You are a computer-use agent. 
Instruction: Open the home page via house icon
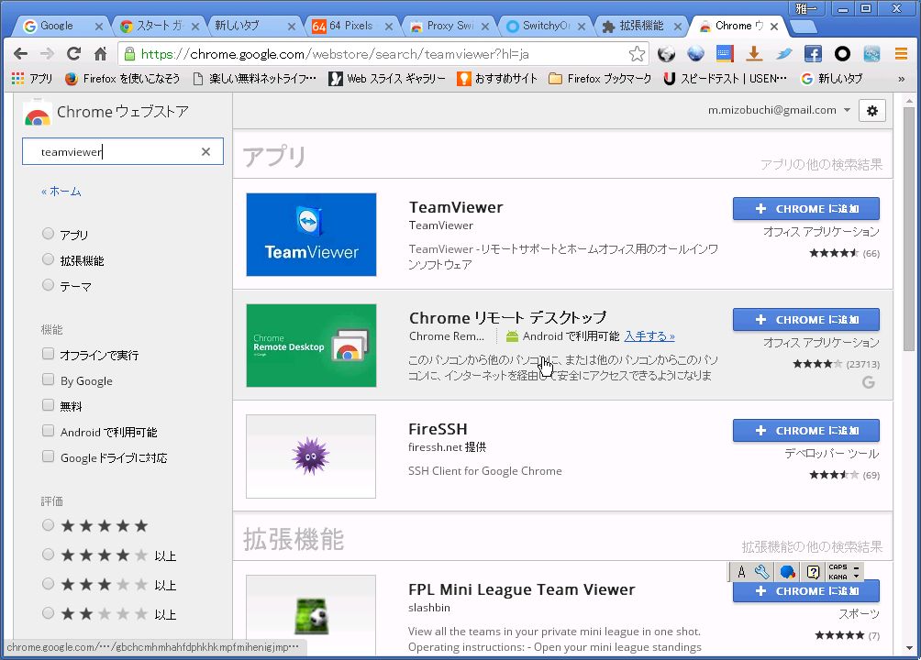click(100, 54)
